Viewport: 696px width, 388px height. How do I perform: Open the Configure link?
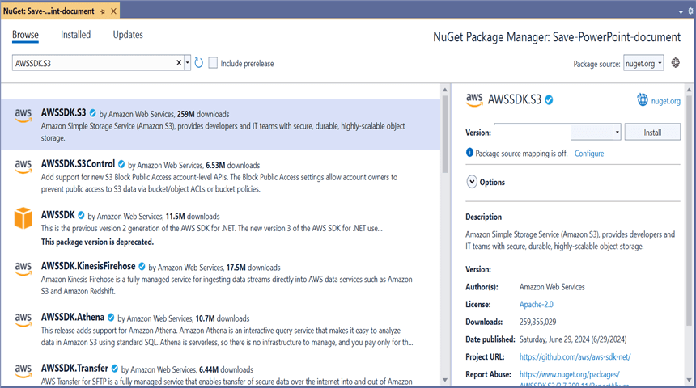coord(589,154)
